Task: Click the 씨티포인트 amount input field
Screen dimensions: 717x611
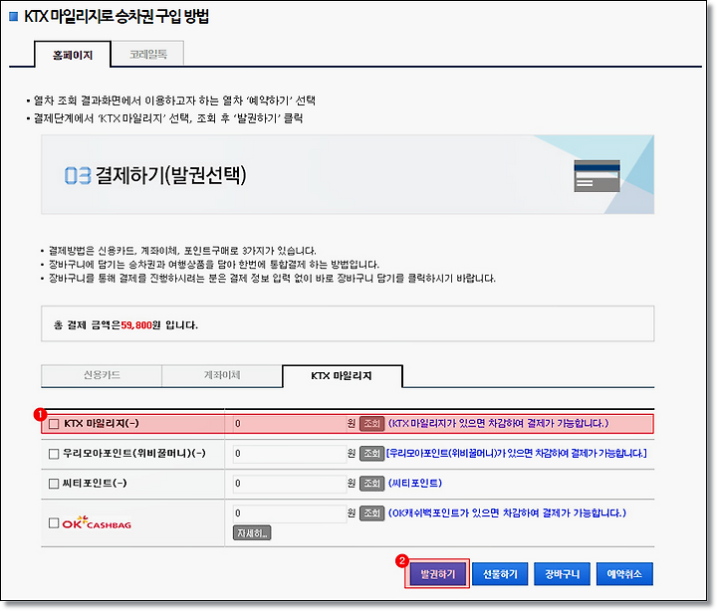Action: [x=290, y=483]
